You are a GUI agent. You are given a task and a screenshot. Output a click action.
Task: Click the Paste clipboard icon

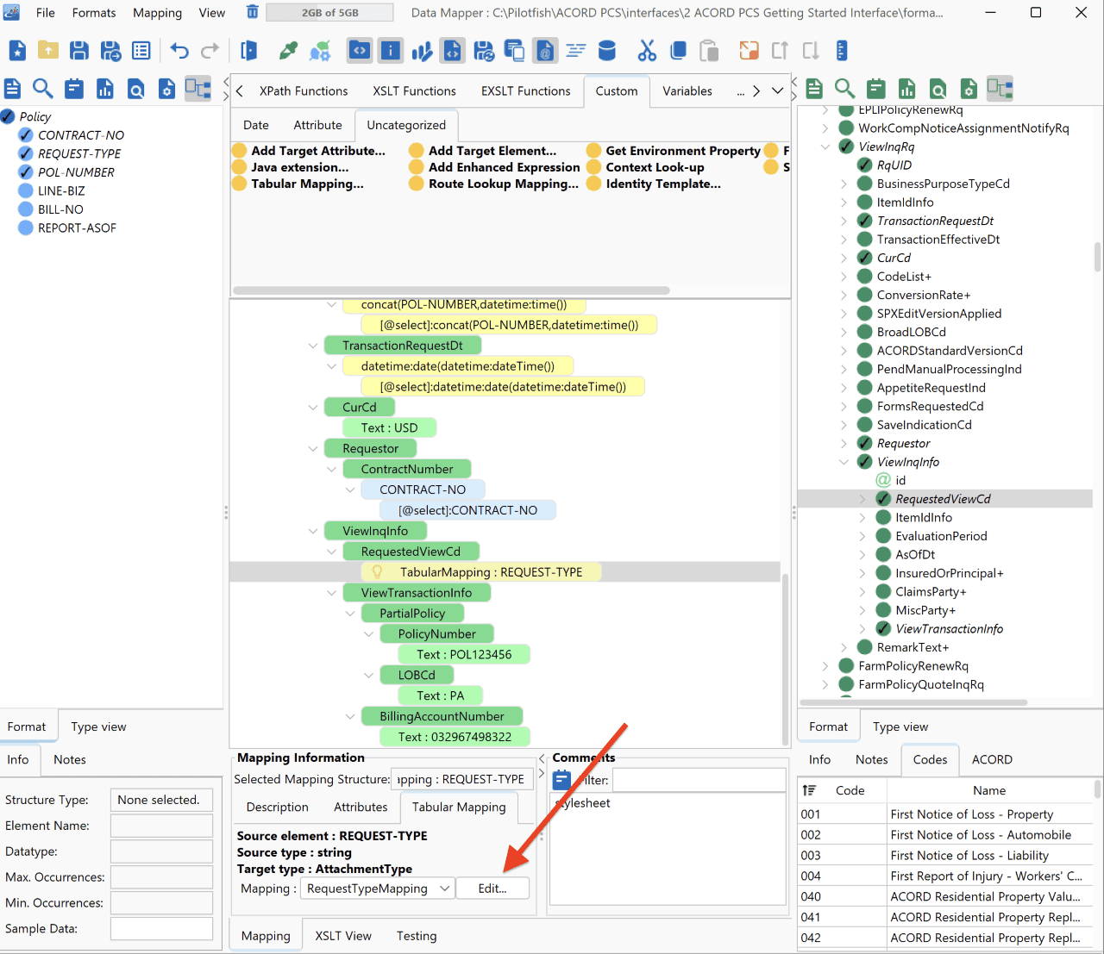click(x=709, y=51)
